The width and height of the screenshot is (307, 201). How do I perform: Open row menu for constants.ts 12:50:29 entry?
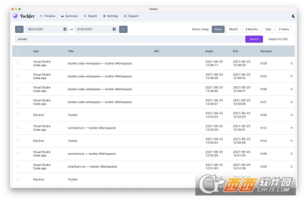pos(291,128)
